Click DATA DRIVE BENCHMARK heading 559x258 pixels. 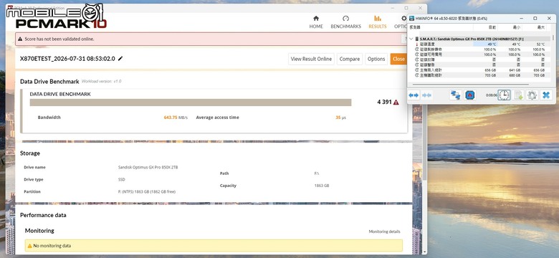[60, 94]
